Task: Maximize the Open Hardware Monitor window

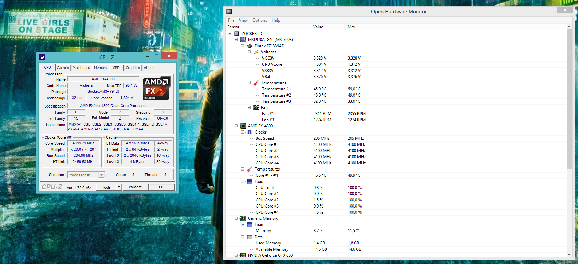Action: [x=553, y=10]
